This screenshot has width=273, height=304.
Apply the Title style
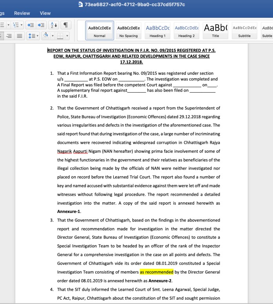tap(215, 31)
